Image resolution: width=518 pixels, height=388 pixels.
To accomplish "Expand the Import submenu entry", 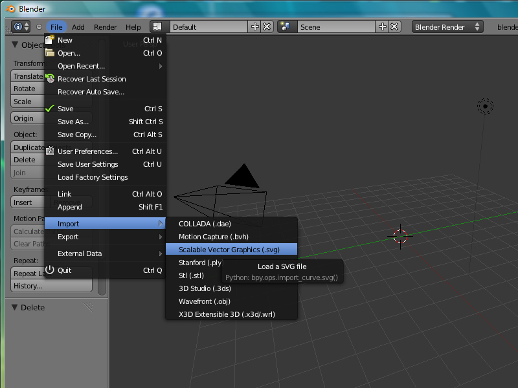I will pos(105,224).
